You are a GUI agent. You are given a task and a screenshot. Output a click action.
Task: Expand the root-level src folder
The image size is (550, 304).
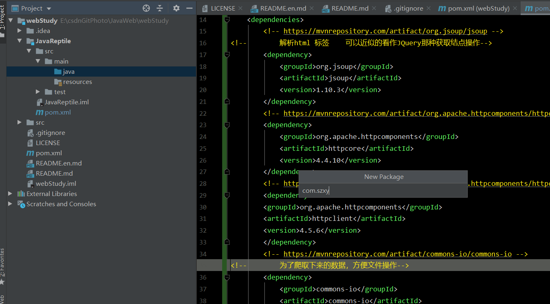tap(20, 123)
